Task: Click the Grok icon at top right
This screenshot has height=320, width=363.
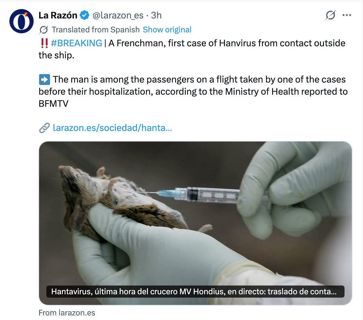Action: [330, 15]
